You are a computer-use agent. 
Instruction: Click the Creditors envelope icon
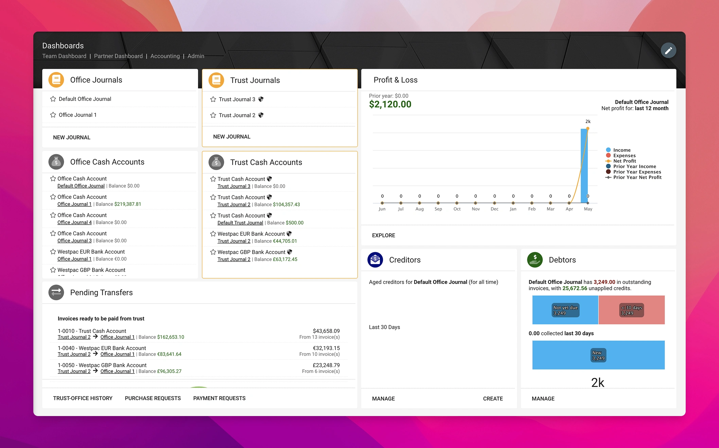(375, 260)
